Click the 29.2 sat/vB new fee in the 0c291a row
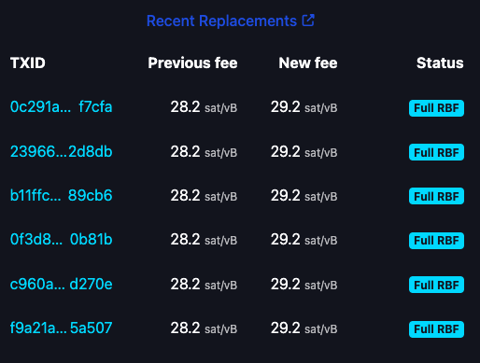The width and height of the screenshot is (480, 363). click(x=304, y=107)
